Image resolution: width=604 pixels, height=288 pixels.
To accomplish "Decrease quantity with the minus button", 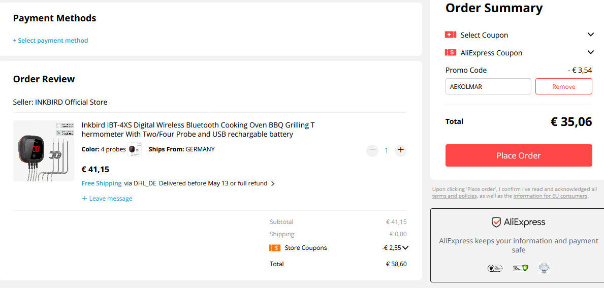I will pos(372,150).
